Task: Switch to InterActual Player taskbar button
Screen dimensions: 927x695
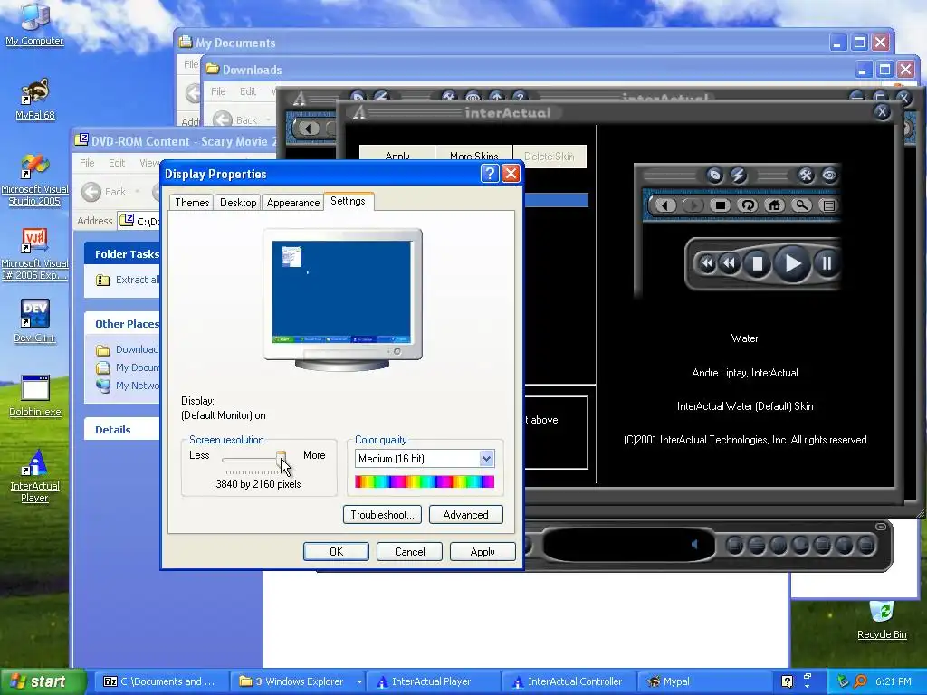Action: (433, 681)
